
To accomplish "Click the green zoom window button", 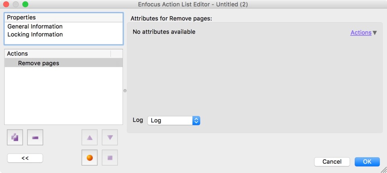I will 25,4.
